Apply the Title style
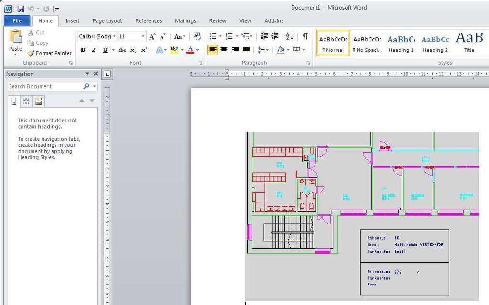Screen dimensions: 489x305 [469, 43]
